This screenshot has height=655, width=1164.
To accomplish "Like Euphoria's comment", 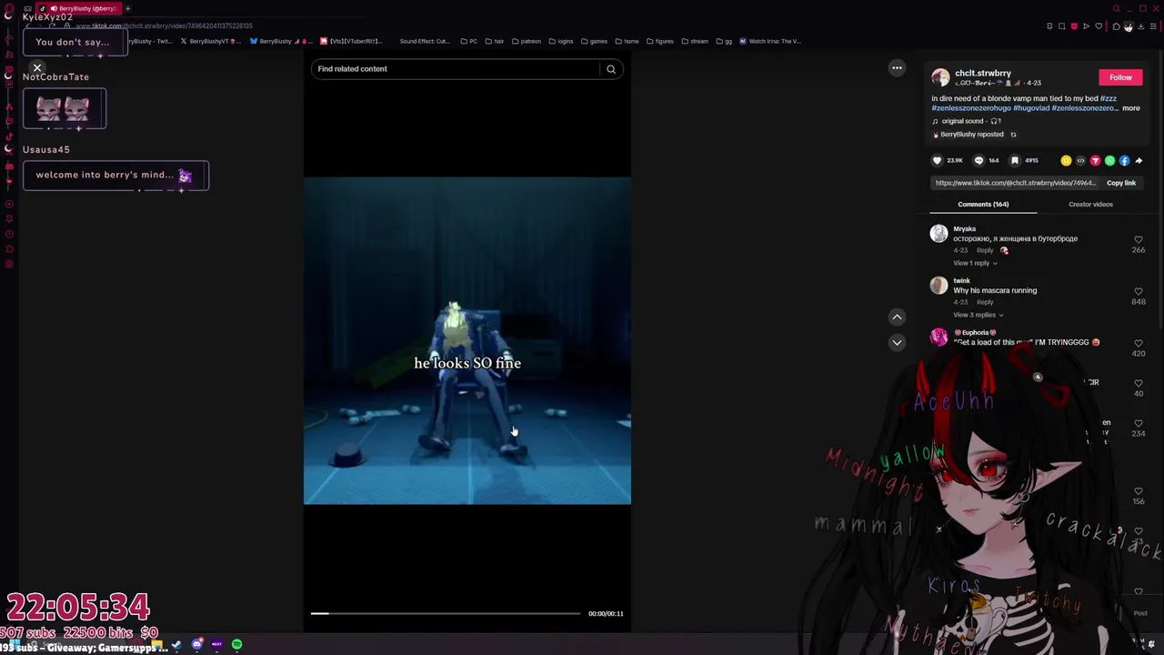I will (1139, 343).
